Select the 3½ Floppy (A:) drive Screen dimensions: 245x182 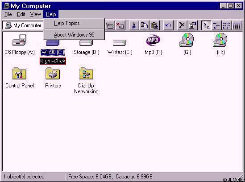19,45
